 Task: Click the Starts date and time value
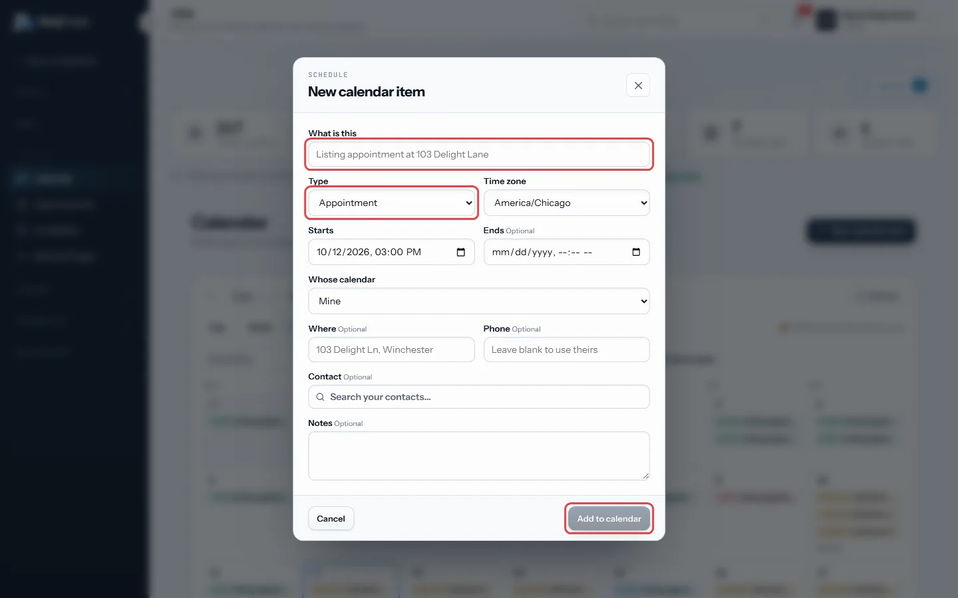[x=369, y=252]
